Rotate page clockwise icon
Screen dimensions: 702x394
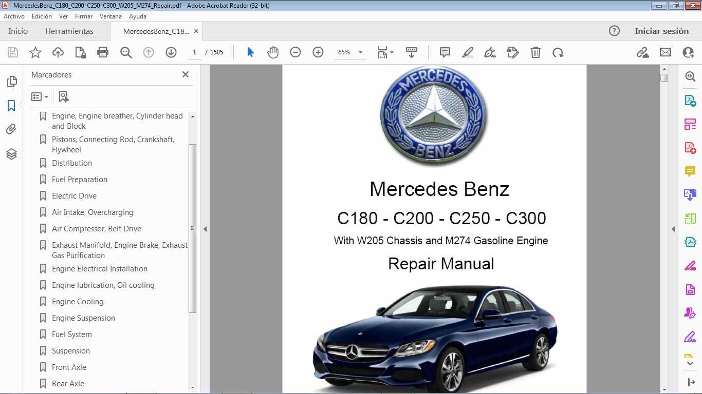[x=558, y=52]
